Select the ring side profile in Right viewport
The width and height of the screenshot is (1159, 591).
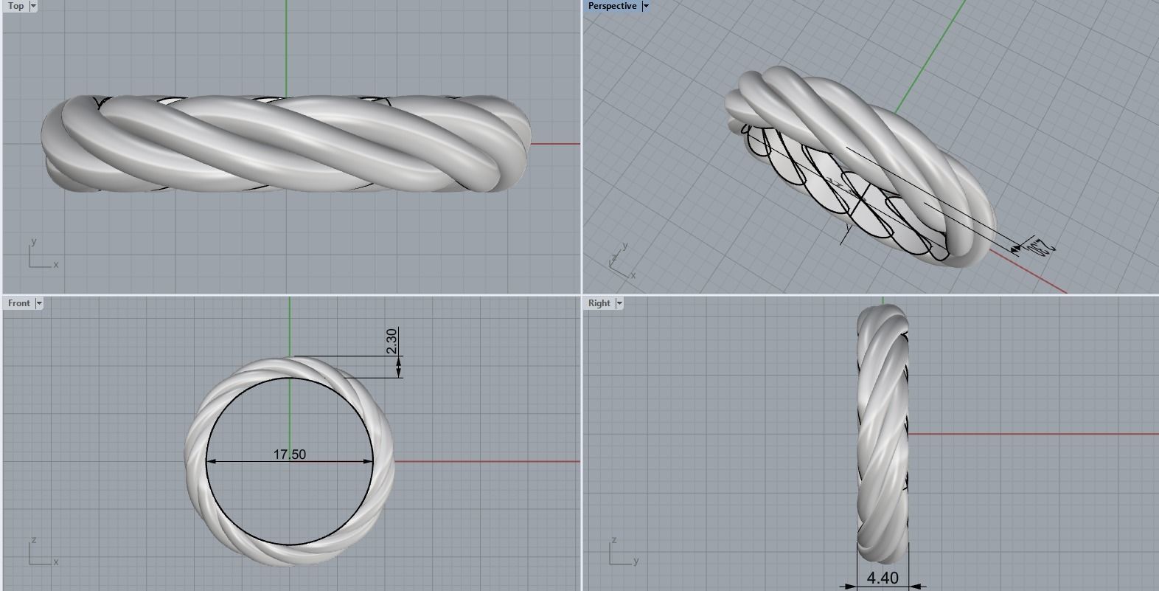coord(883,435)
